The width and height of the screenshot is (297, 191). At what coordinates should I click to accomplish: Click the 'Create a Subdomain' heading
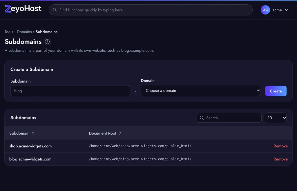click(x=32, y=69)
